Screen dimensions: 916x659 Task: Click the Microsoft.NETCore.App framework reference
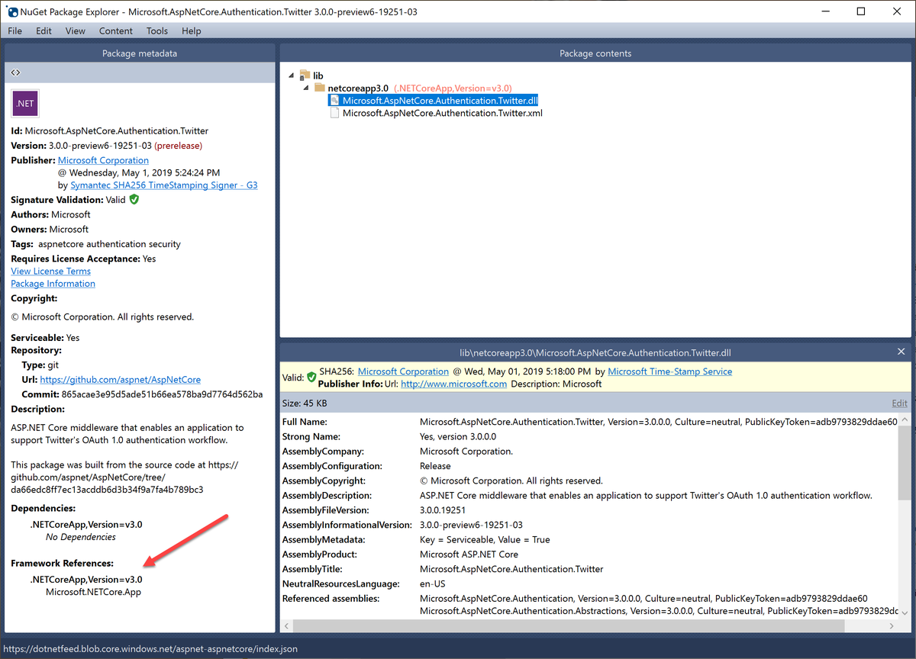pyautogui.click(x=93, y=592)
